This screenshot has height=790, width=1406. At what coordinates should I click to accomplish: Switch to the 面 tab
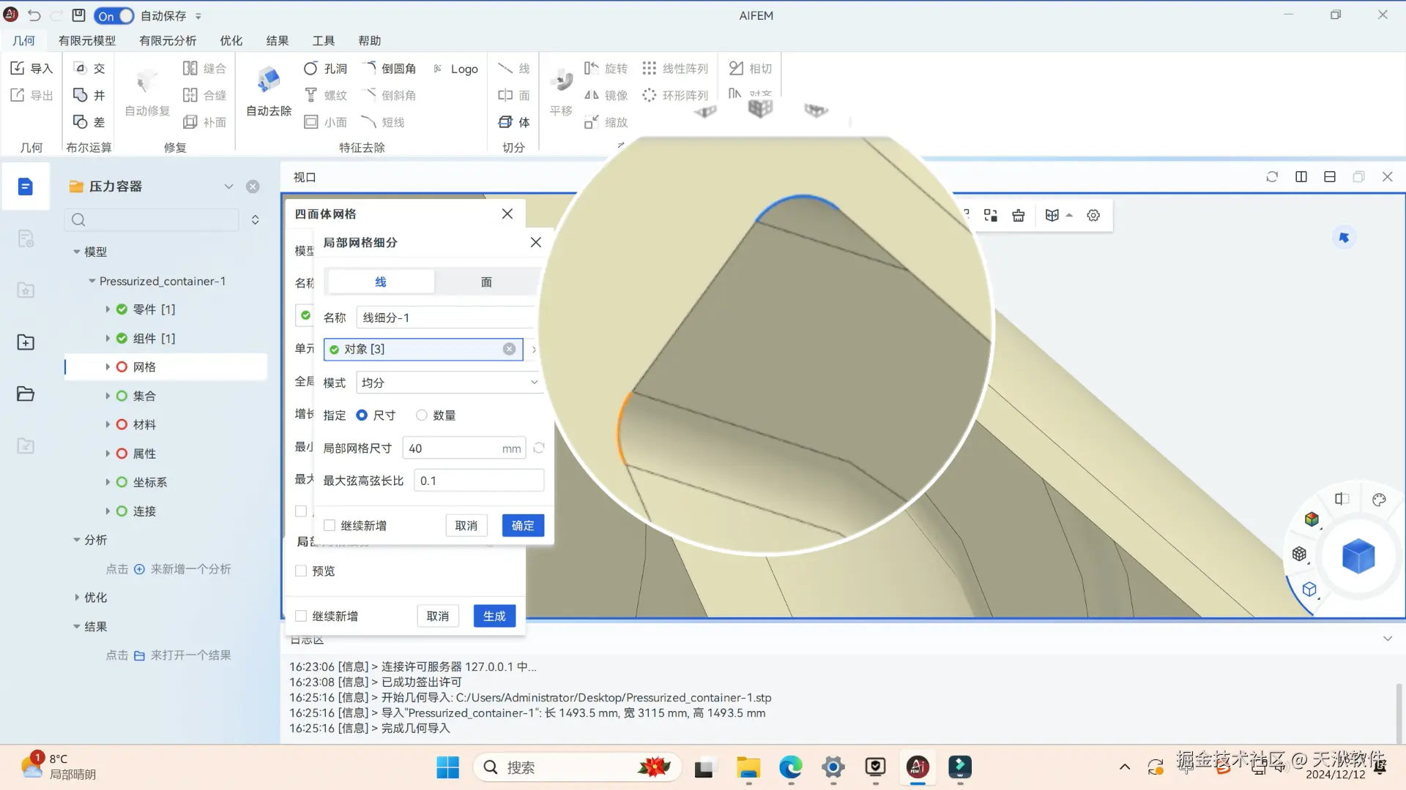pyautogui.click(x=486, y=282)
